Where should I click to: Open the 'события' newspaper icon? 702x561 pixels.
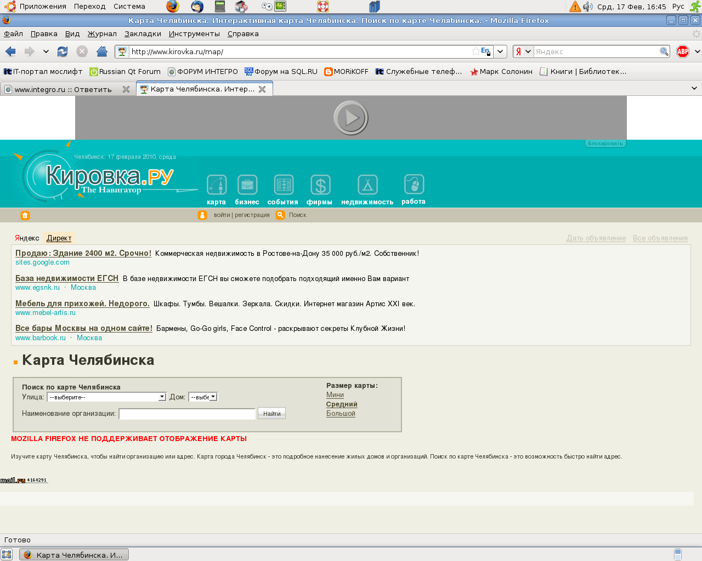pyautogui.click(x=284, y=185)
